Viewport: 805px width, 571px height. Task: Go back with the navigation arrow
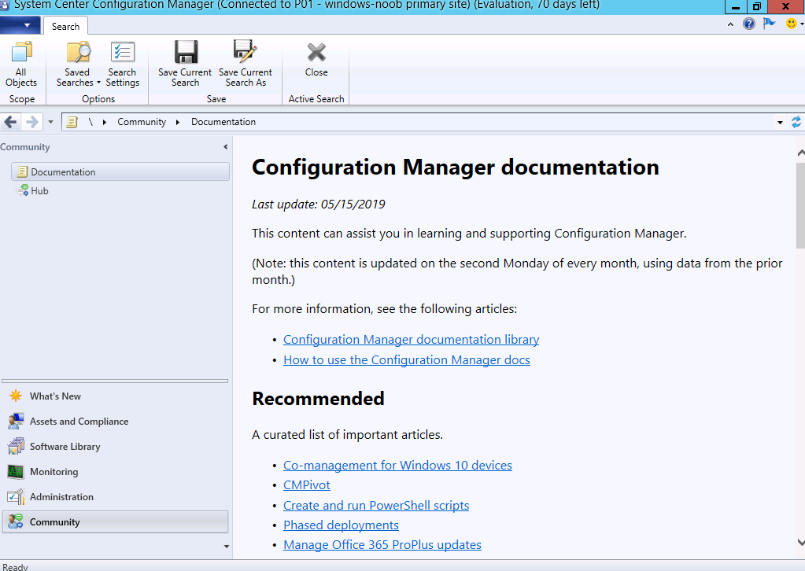11,122
